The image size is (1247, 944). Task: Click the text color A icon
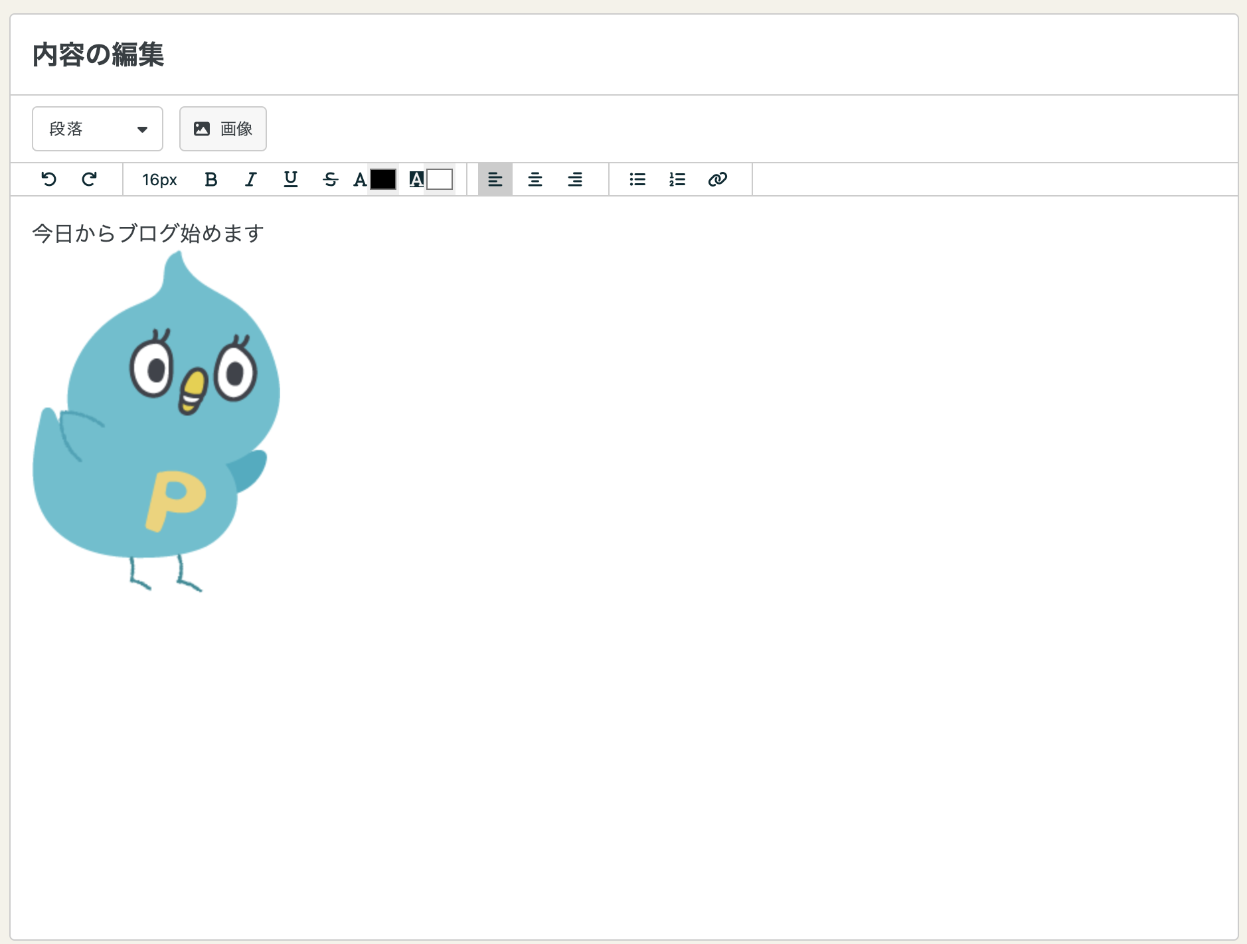pos(360,179)
